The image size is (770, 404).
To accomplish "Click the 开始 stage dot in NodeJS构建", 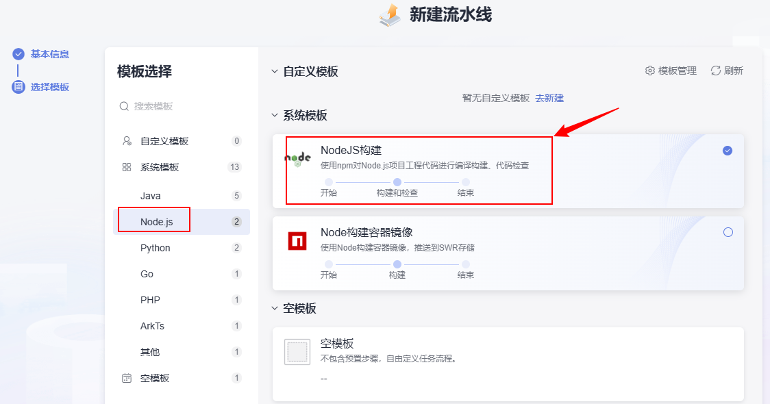I will [x=329, y=182].
